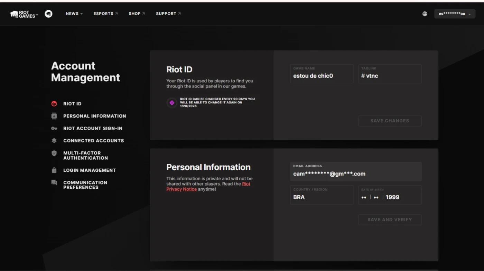Open the Shop navigation link
Image resolution: width=484 pixels, height=271 pixels.
(x=137, y=14)
